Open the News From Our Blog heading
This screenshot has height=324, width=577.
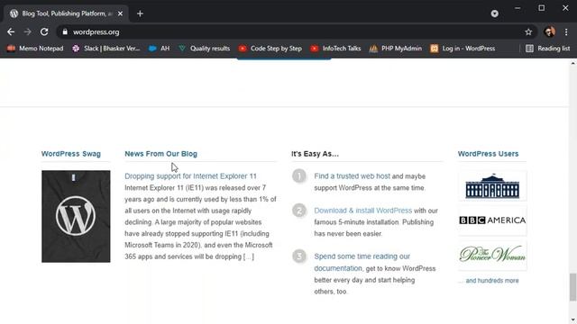pos(160,154)
